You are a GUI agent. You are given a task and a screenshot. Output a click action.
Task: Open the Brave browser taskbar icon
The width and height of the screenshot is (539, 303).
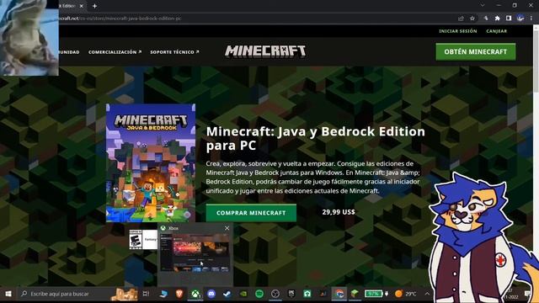coord(179,294)
